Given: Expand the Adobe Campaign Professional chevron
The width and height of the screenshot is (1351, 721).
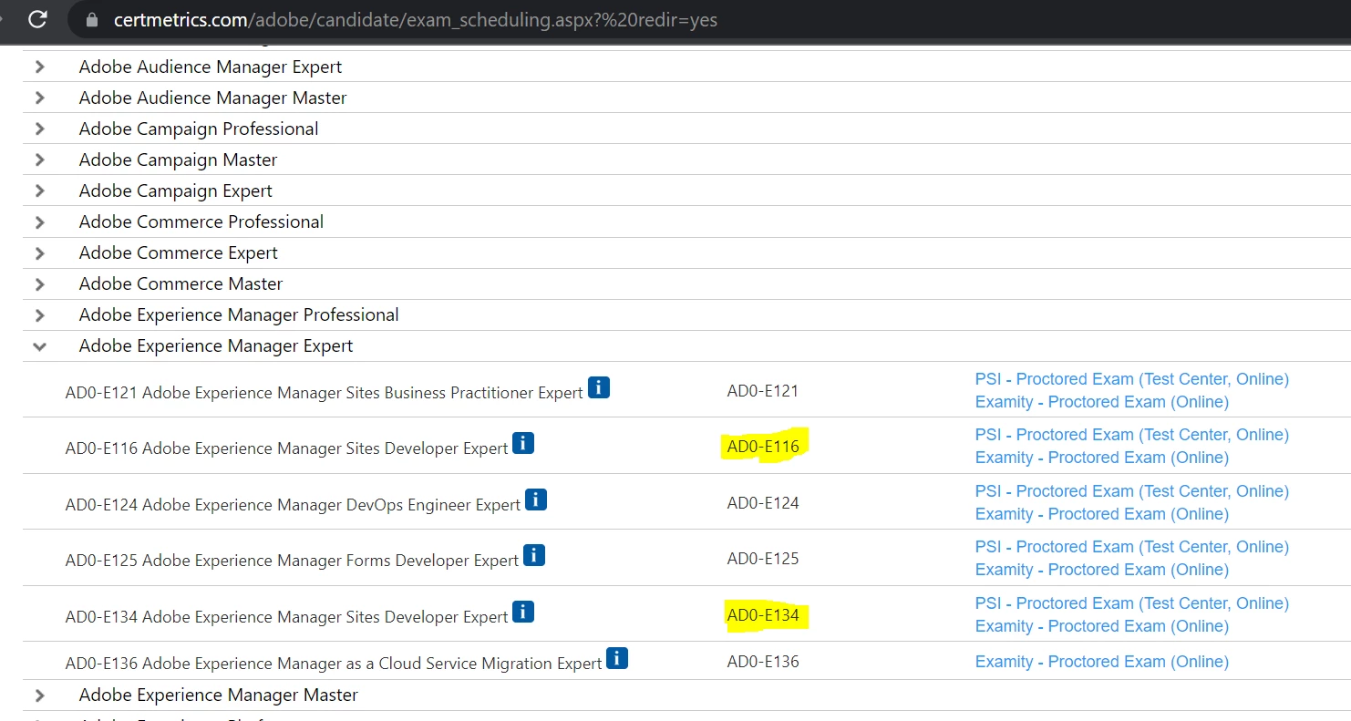Looking at the screenshot, I should (x=39, y=129).
